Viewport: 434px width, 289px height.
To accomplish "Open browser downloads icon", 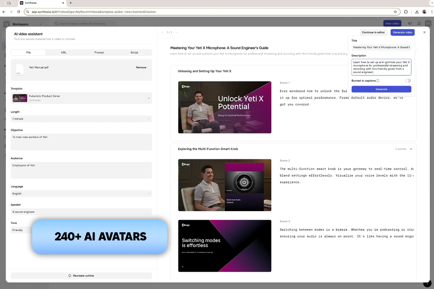I will [x=417, y=12].
